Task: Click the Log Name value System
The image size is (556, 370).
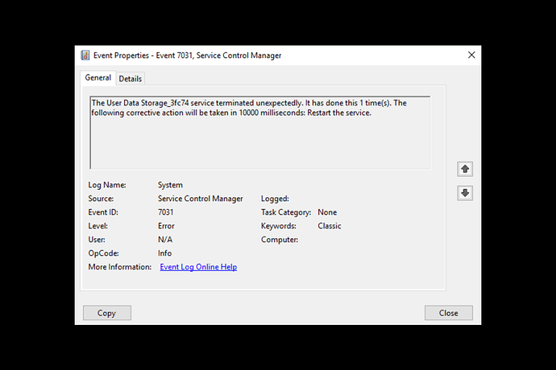Action: (170, 185)
